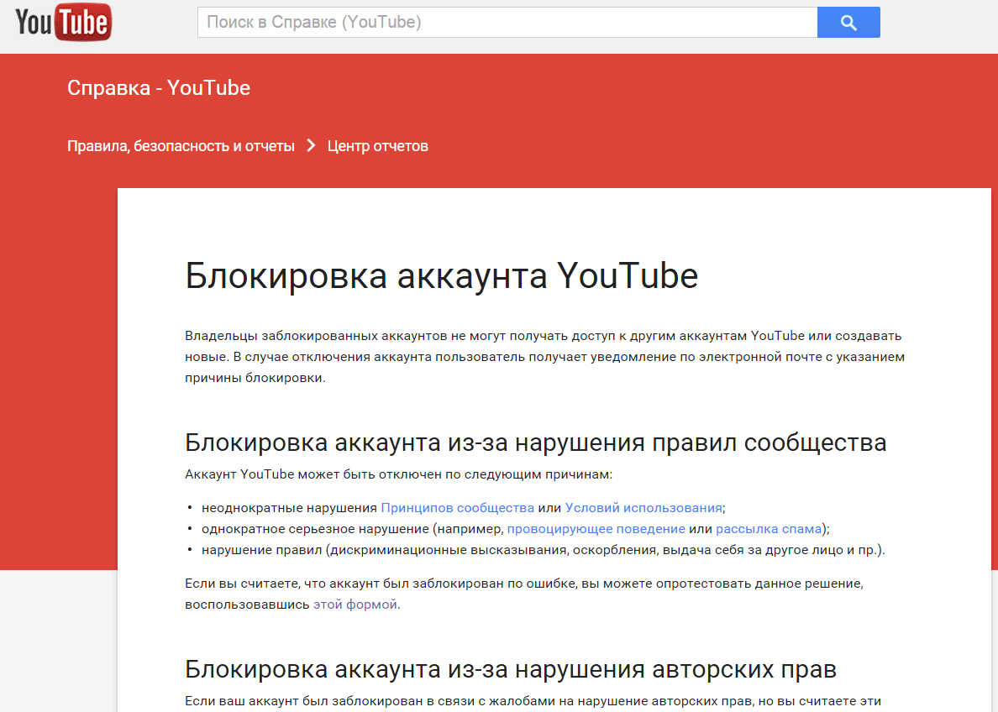Go to 'Правила, безопасность и отчеты' breadcrumb
998x712 pixels.
[181, 146]
